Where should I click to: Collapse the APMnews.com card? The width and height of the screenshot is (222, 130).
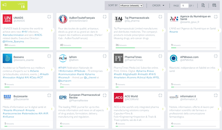[x=216, y=56]
